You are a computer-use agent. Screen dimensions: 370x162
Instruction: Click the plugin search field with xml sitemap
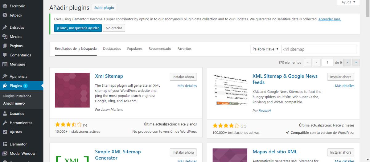(319, 49)
